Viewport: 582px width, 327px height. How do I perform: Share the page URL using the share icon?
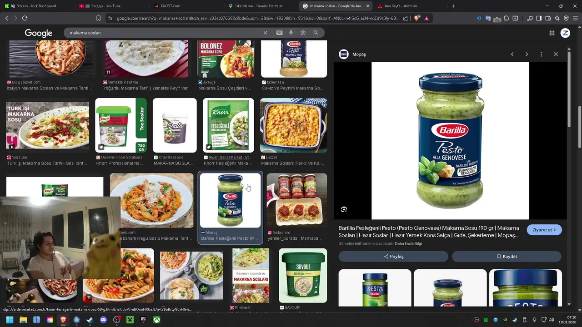pos(406,18)
